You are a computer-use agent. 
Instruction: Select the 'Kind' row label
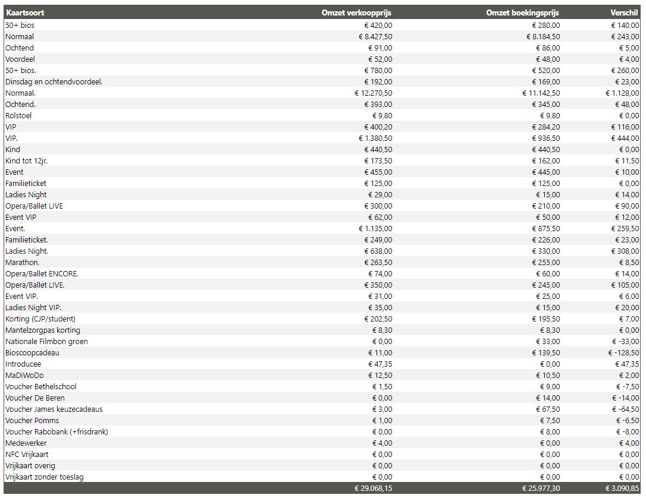point(12,149)
